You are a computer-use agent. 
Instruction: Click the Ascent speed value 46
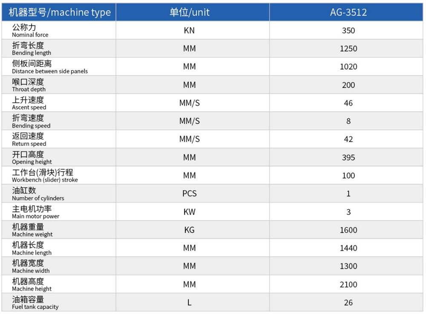pos(348,103)
